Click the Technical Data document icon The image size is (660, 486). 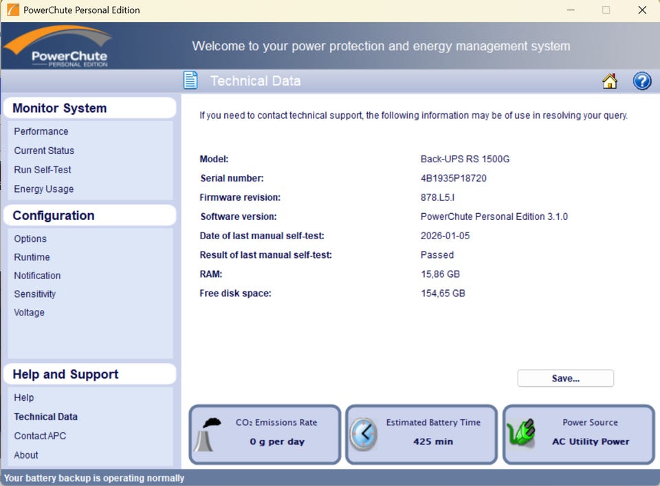(190, 80)
